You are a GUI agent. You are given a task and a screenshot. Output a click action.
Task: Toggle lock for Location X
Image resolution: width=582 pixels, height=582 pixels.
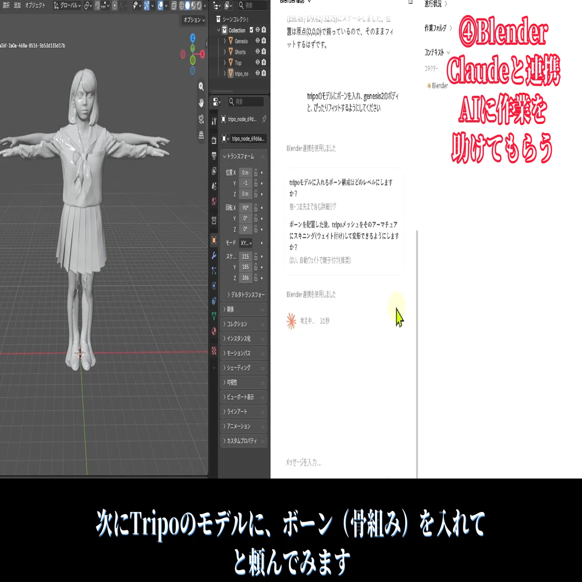click(x=256, y=172)
